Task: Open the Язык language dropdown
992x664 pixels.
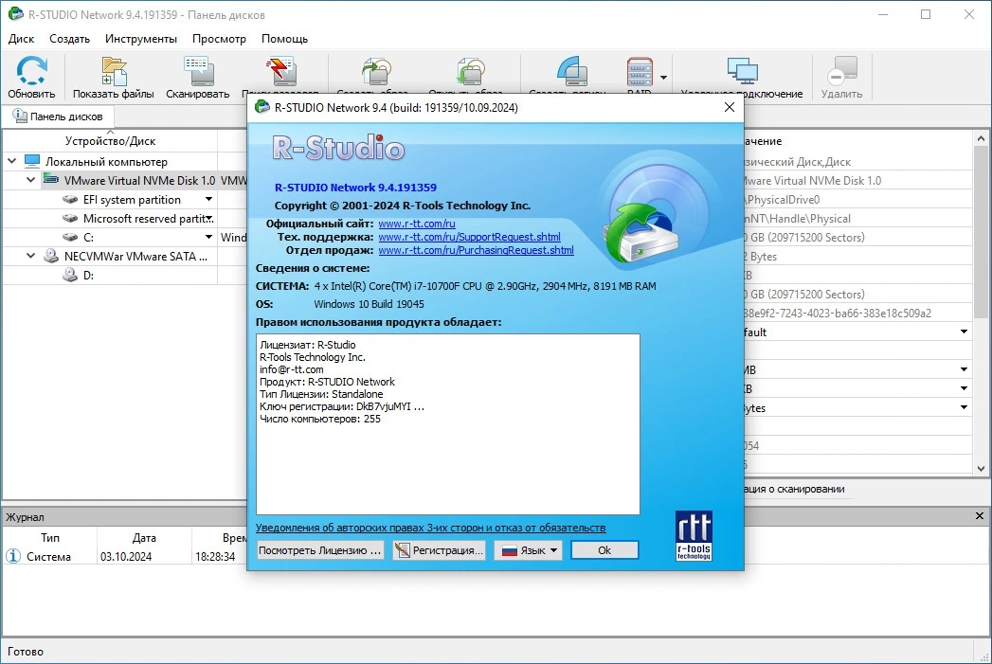Action: click(529, 550)
